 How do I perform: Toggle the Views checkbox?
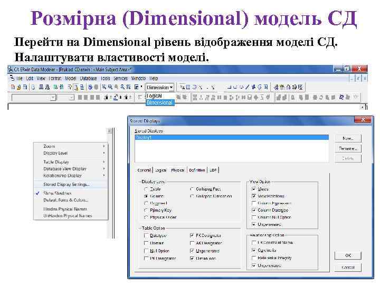click(254, 189)
